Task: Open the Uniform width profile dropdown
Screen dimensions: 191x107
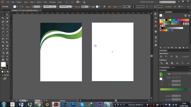Action: pyautogui.click(x=57, y=7)
